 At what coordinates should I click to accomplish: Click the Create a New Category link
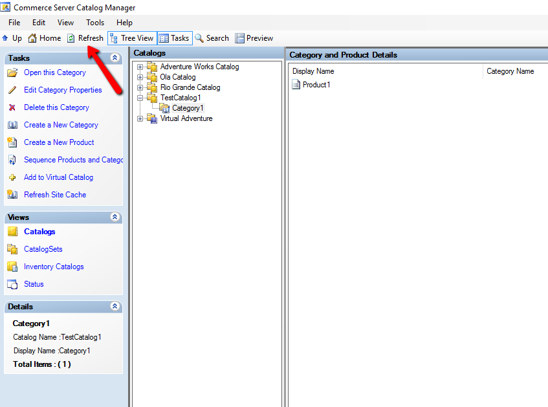tap(61, 125)
